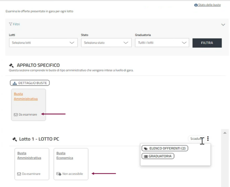Expand the Stato dropdown

tap(106, 43)
